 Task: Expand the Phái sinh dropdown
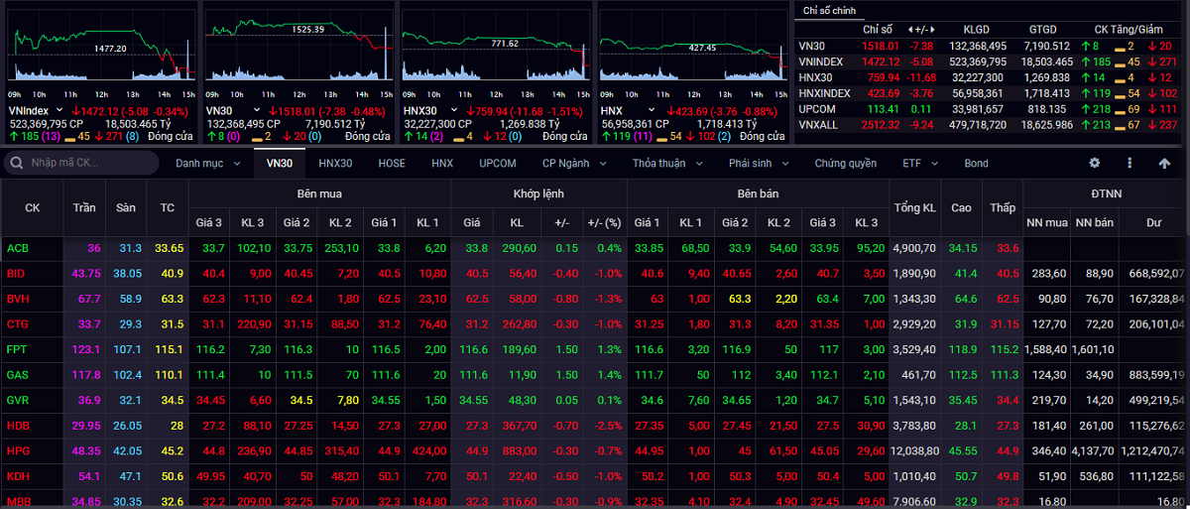pyautogui.click(x=757, y=163)
